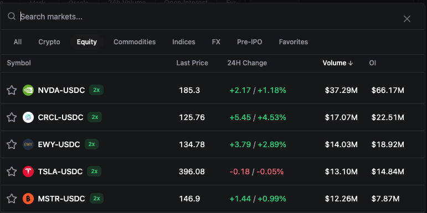
Task: Click the 2x badge beside CRCL-USDC
Action: point(95,117)
